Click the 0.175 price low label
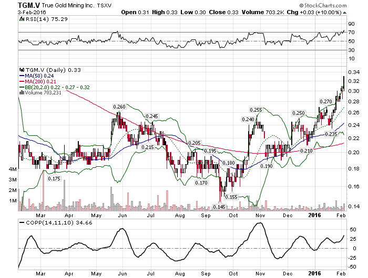The image size is (368, 278). (54, 179)
